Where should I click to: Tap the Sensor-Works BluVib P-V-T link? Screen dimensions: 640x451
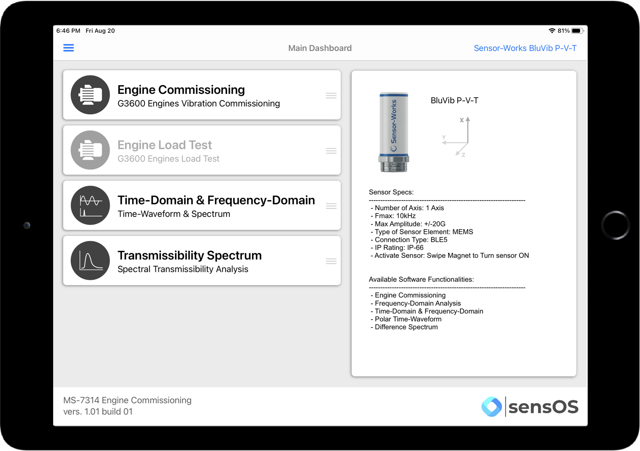coord(525,48)
